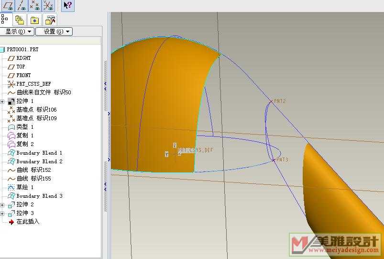This screenshot has height=259, width=384.
Task: Open the favorites folder tab
Action: (34, 20)
